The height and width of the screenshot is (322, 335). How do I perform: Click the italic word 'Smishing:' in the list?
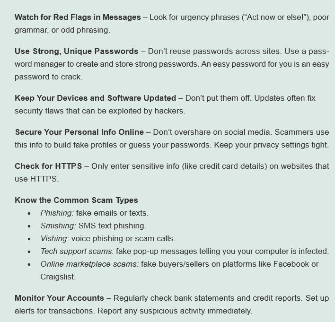[58, 226]
